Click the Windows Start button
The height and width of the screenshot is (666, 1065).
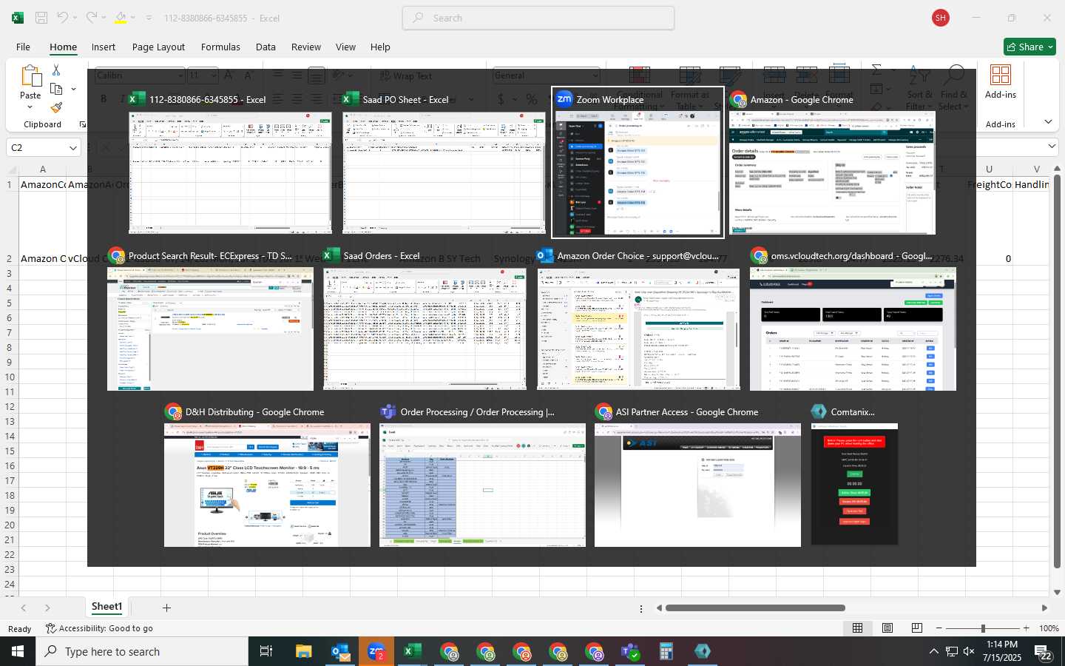(18, 651)
